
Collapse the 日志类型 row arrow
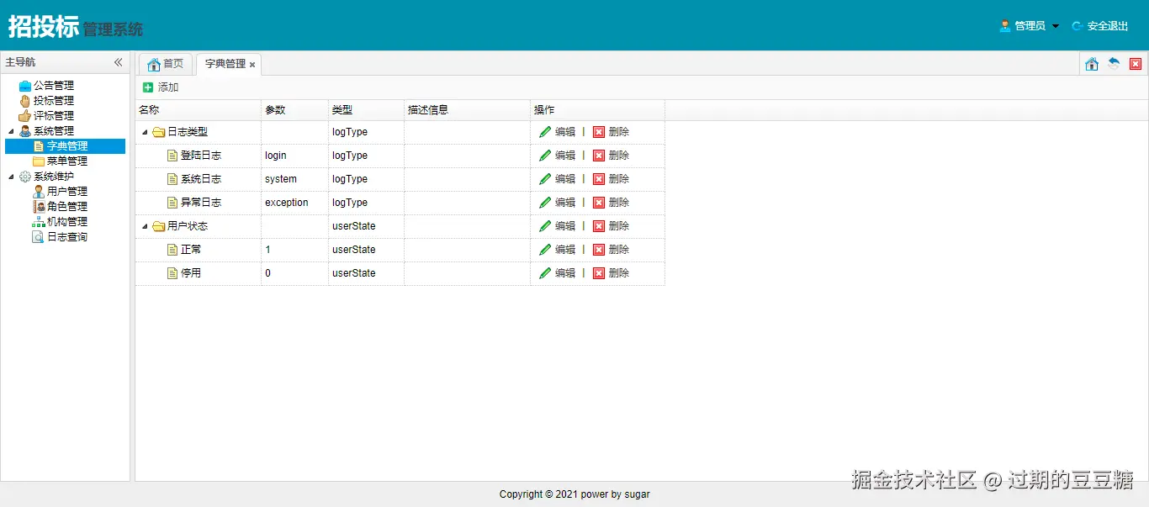point(145,132)
